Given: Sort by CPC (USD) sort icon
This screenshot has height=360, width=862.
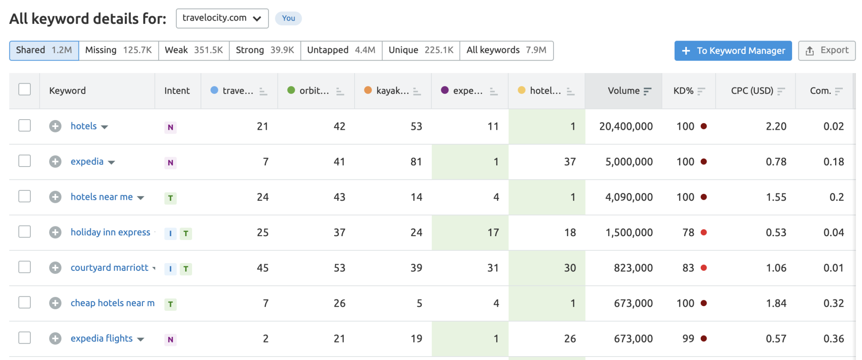Looking at the screenshot, I should tap(781, 91).
